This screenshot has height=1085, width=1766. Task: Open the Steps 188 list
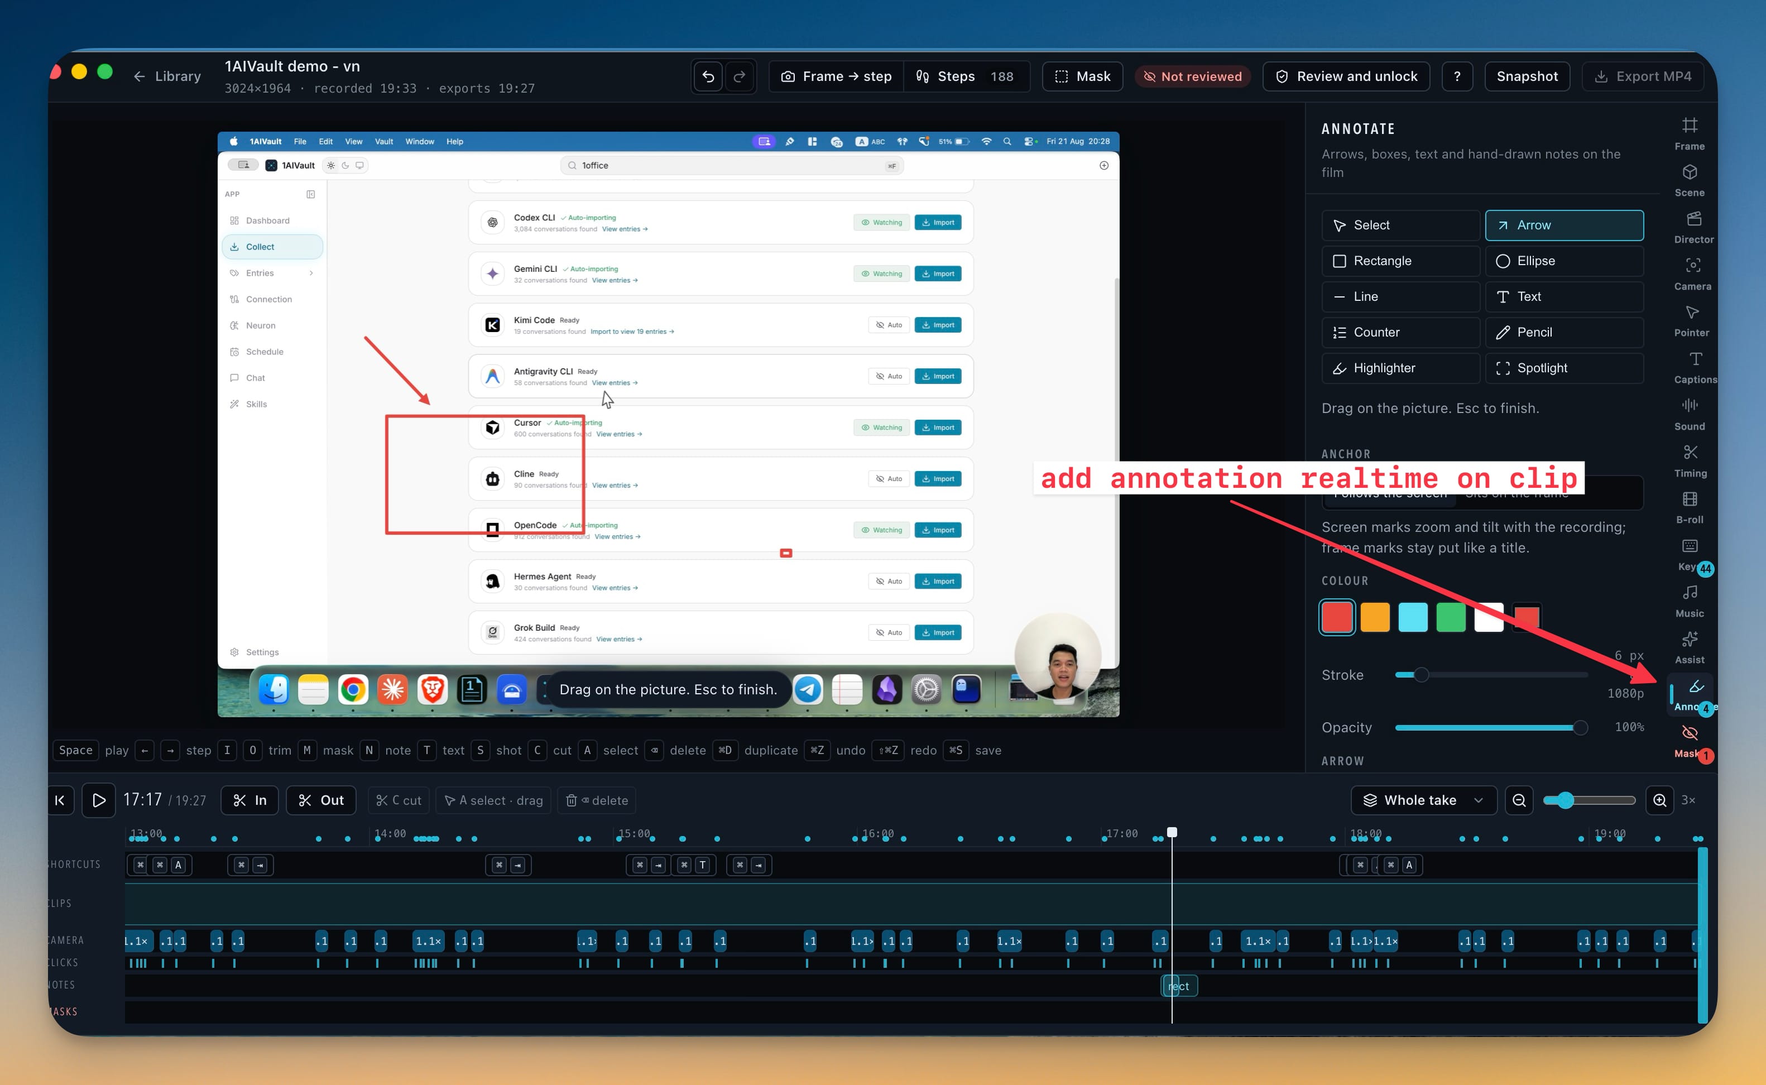(x=967, y=76)
